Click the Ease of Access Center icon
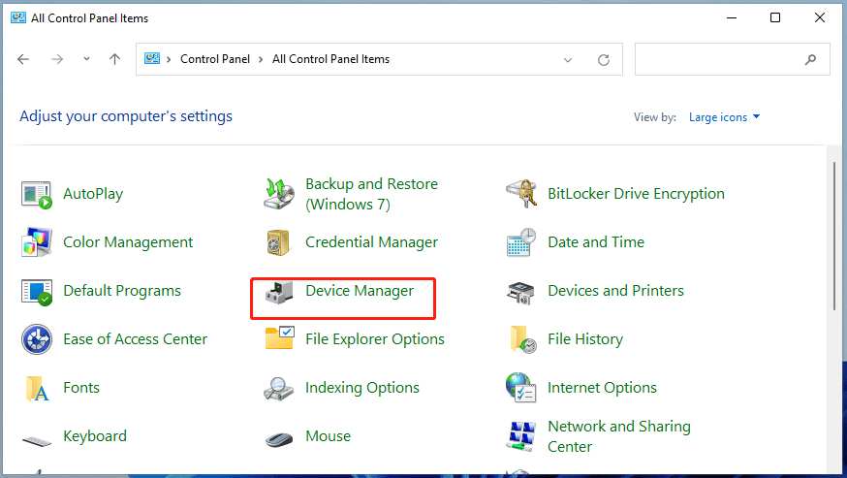 (37, 339)
